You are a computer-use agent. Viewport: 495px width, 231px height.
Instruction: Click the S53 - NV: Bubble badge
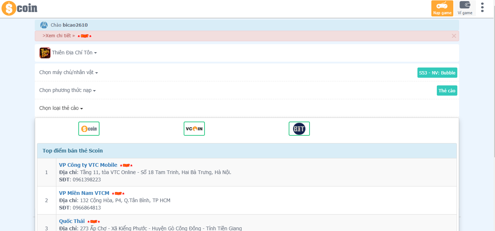coord(437,73)
